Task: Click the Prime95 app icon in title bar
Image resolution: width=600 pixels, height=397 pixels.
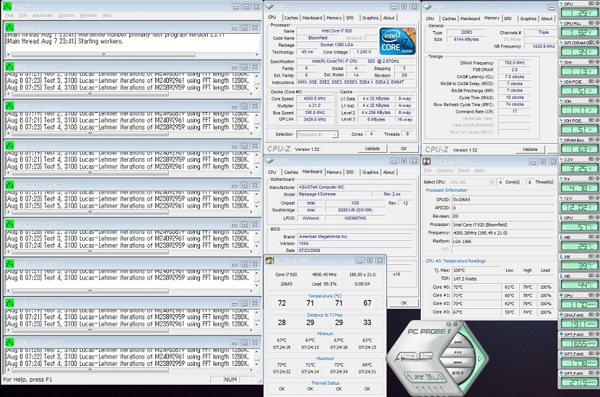Action: (x=8, y=6)
